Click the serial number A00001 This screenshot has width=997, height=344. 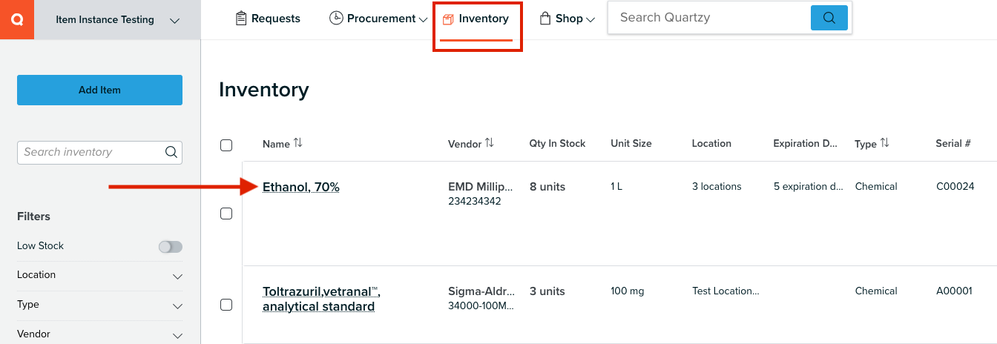[x=954, y=291]
